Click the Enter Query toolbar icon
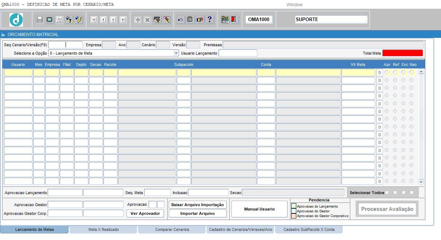This screenshot has width=441, height=240. 69,20
